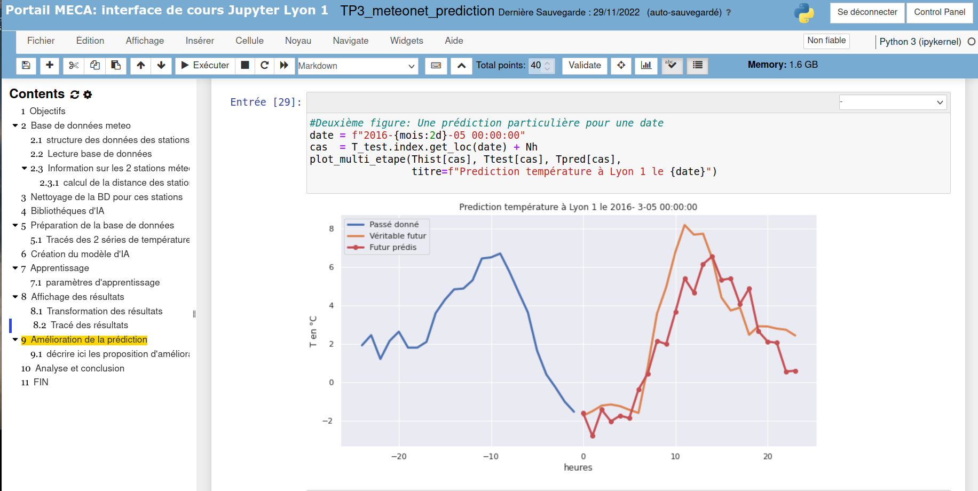Collapse the Apprentissage section in Contents
The image size is (978, 491).
click(15, 268)
